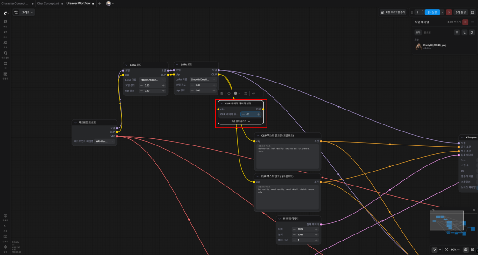Open queue filter icon

(457, 33)
